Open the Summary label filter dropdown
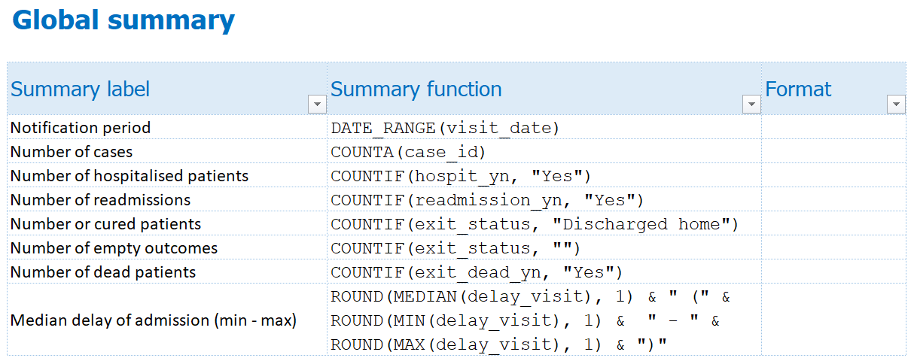The width and height of the screenshot is (911, 361). pyautogui.click(x=317, y=105)
